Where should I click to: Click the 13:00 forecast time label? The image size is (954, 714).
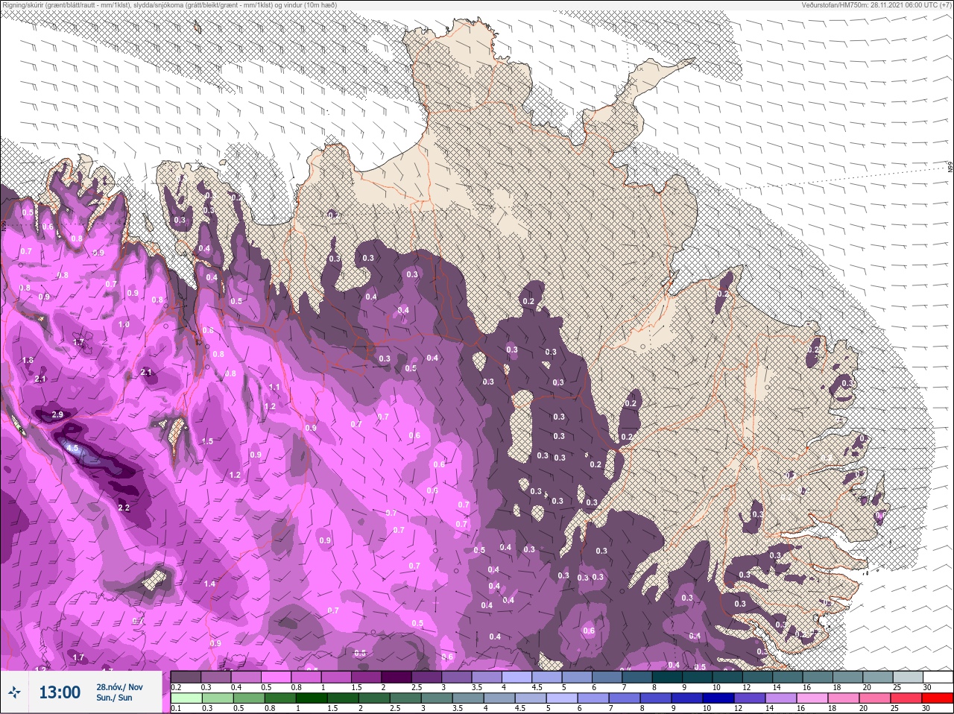59,692
